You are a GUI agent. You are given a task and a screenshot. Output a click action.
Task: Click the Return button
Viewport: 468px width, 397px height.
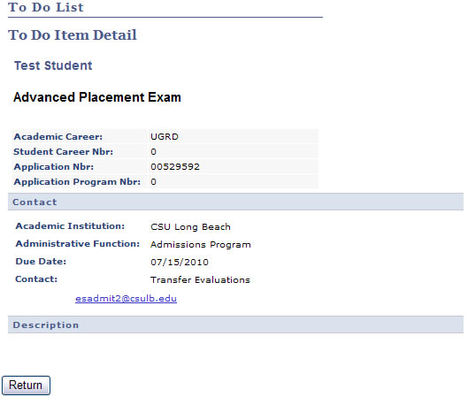point(26,386)
